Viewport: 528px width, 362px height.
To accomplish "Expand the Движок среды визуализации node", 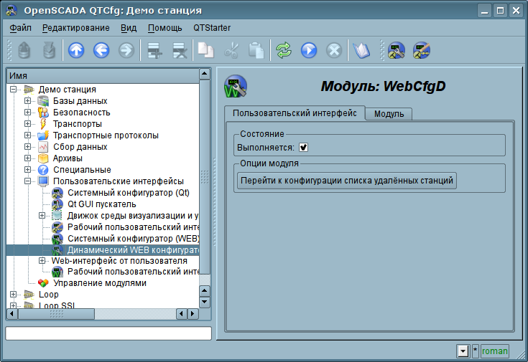I will click(42, 215).
